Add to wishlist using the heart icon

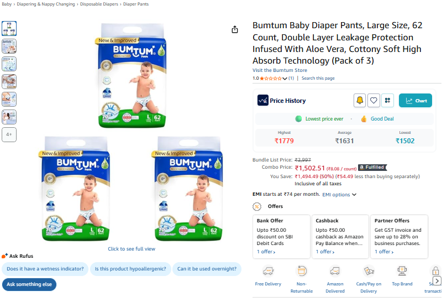pyautogui.click(x=374, y=101)
